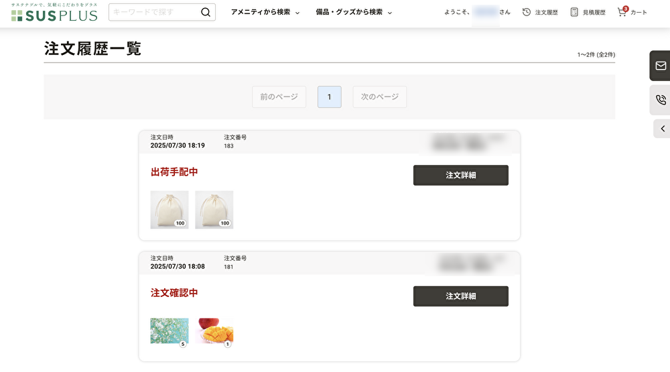The image size is (670, 372).
Task: Click the search magnifier icon
Action: tap(207, 12)
